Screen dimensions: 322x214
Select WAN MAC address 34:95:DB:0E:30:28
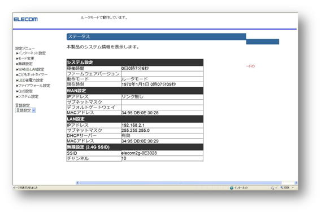pos(140,113)
